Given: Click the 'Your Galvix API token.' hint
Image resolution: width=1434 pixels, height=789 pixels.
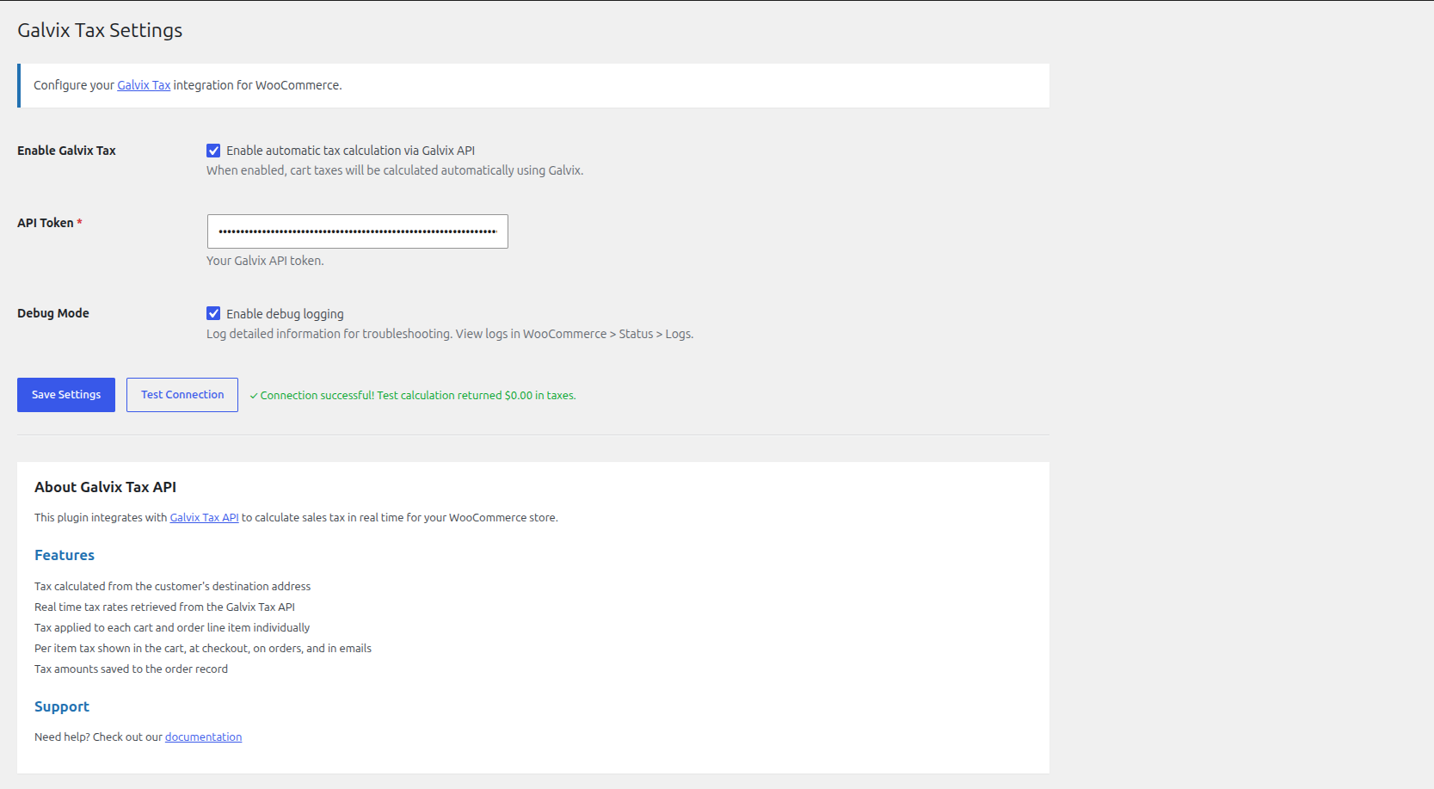Looking at the screenshot, I should (x=265, y=261).
